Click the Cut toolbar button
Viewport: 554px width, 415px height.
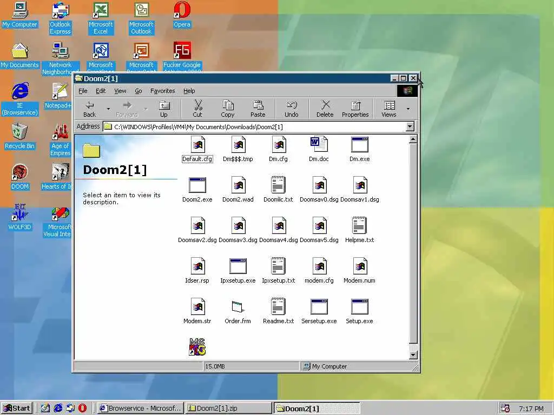coord(197,109)
